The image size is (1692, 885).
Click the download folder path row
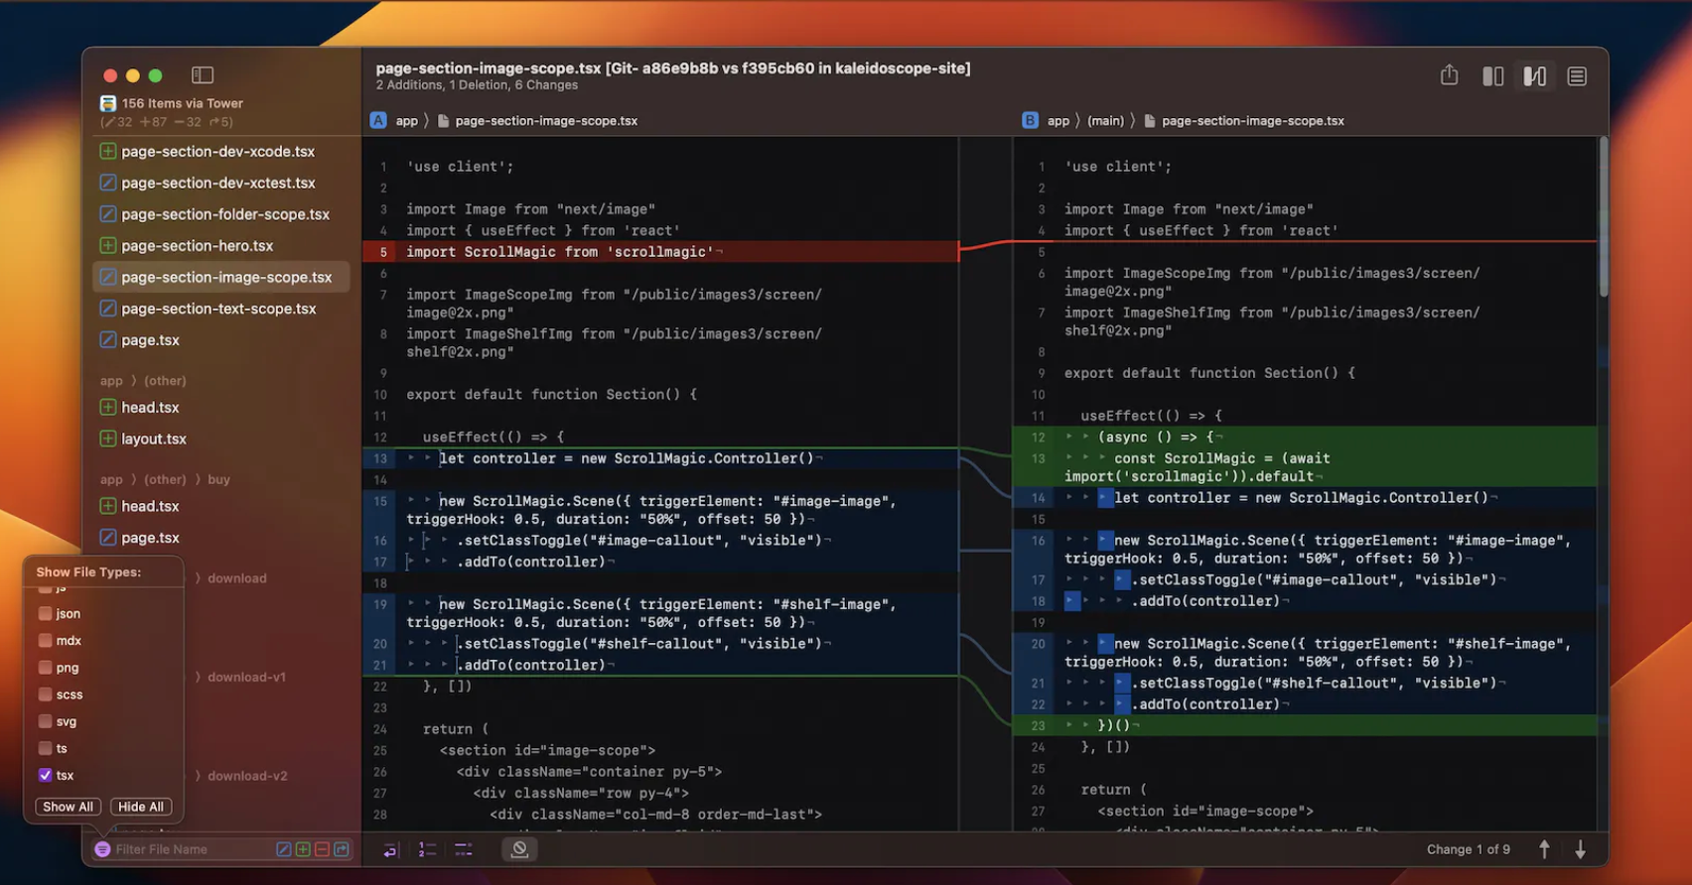[x=236, y=578]
